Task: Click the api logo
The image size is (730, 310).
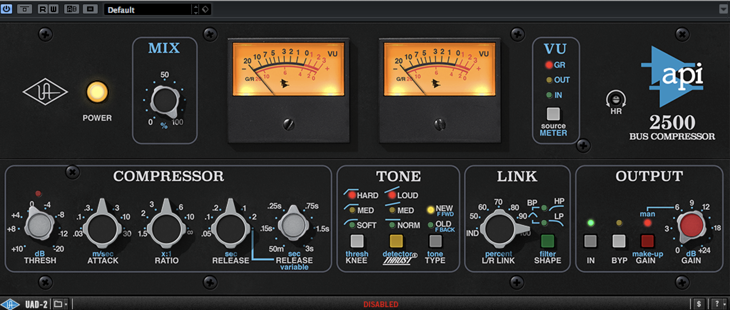Action: [x=672, y=76]
